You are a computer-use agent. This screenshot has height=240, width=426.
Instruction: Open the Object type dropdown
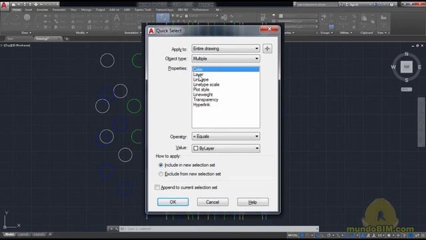coord(226,59)
